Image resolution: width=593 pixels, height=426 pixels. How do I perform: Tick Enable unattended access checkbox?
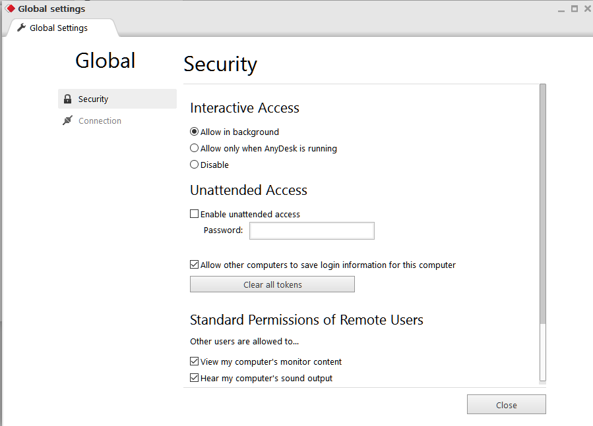point(194,214)
